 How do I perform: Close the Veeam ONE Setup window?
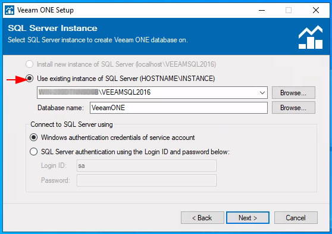(x=316, y=10)
